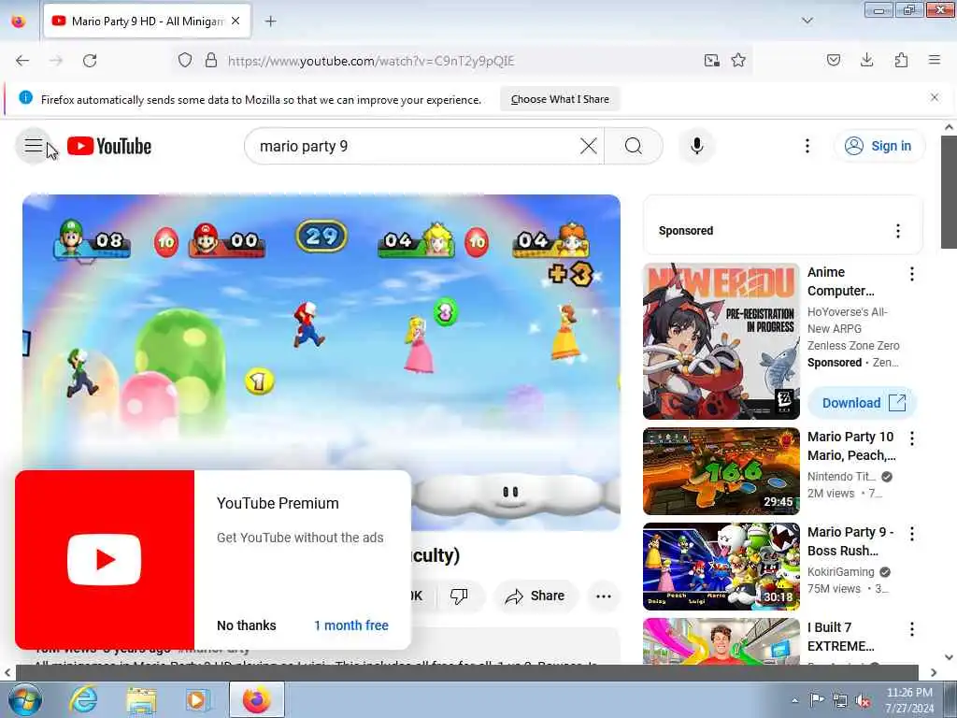
Task: Open Anime Computer ad options menu
Action: pos(912,274)
